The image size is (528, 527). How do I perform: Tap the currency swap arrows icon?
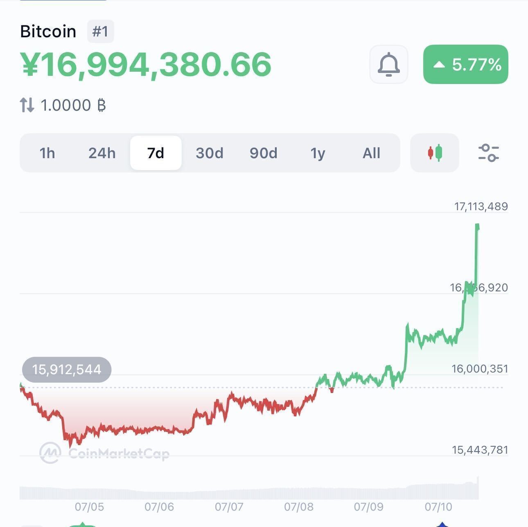click(x=27, y=105)
